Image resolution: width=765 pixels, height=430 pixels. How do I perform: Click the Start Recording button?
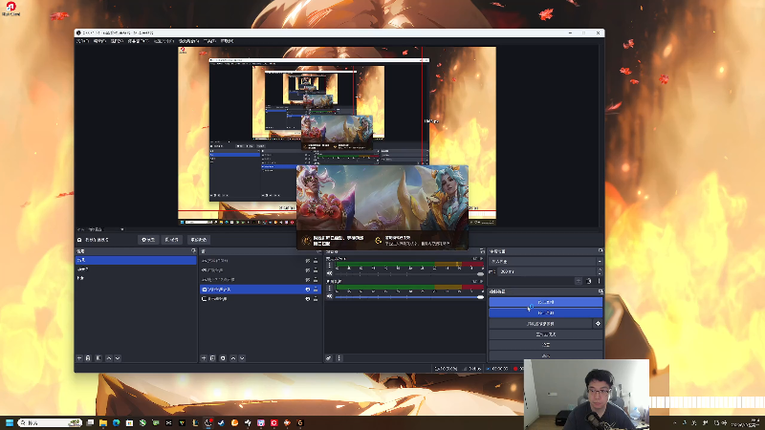point(545,313)
